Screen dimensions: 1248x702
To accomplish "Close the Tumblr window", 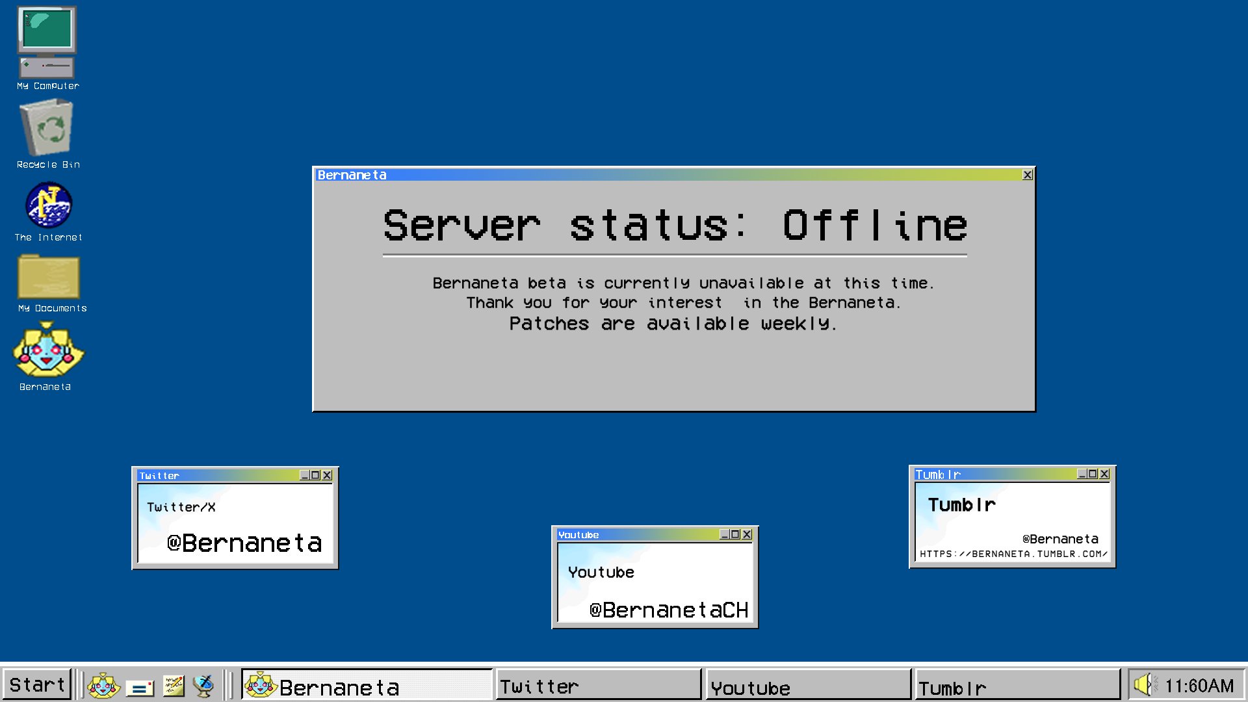I will [1104, 474].
